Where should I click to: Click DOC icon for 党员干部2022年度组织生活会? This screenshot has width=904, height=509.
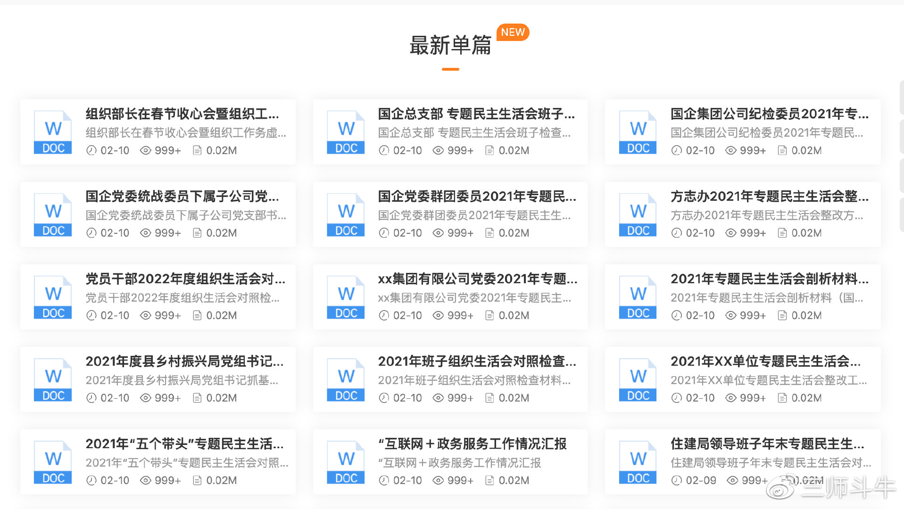click(x=53, y=297)
